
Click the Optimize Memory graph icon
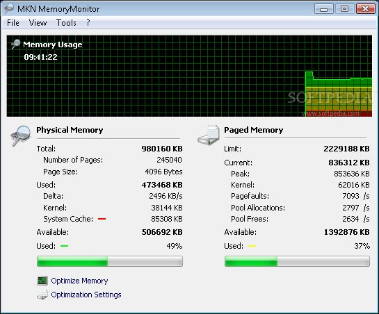click(42, 281)
